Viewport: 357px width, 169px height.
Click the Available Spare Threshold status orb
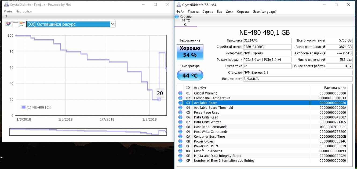tap(180, 108)
